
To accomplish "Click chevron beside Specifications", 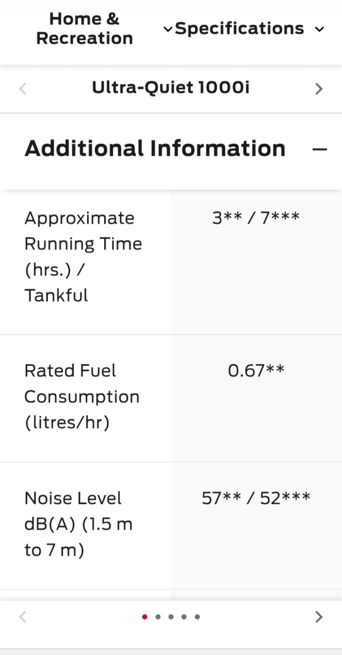I will (319, 30).
